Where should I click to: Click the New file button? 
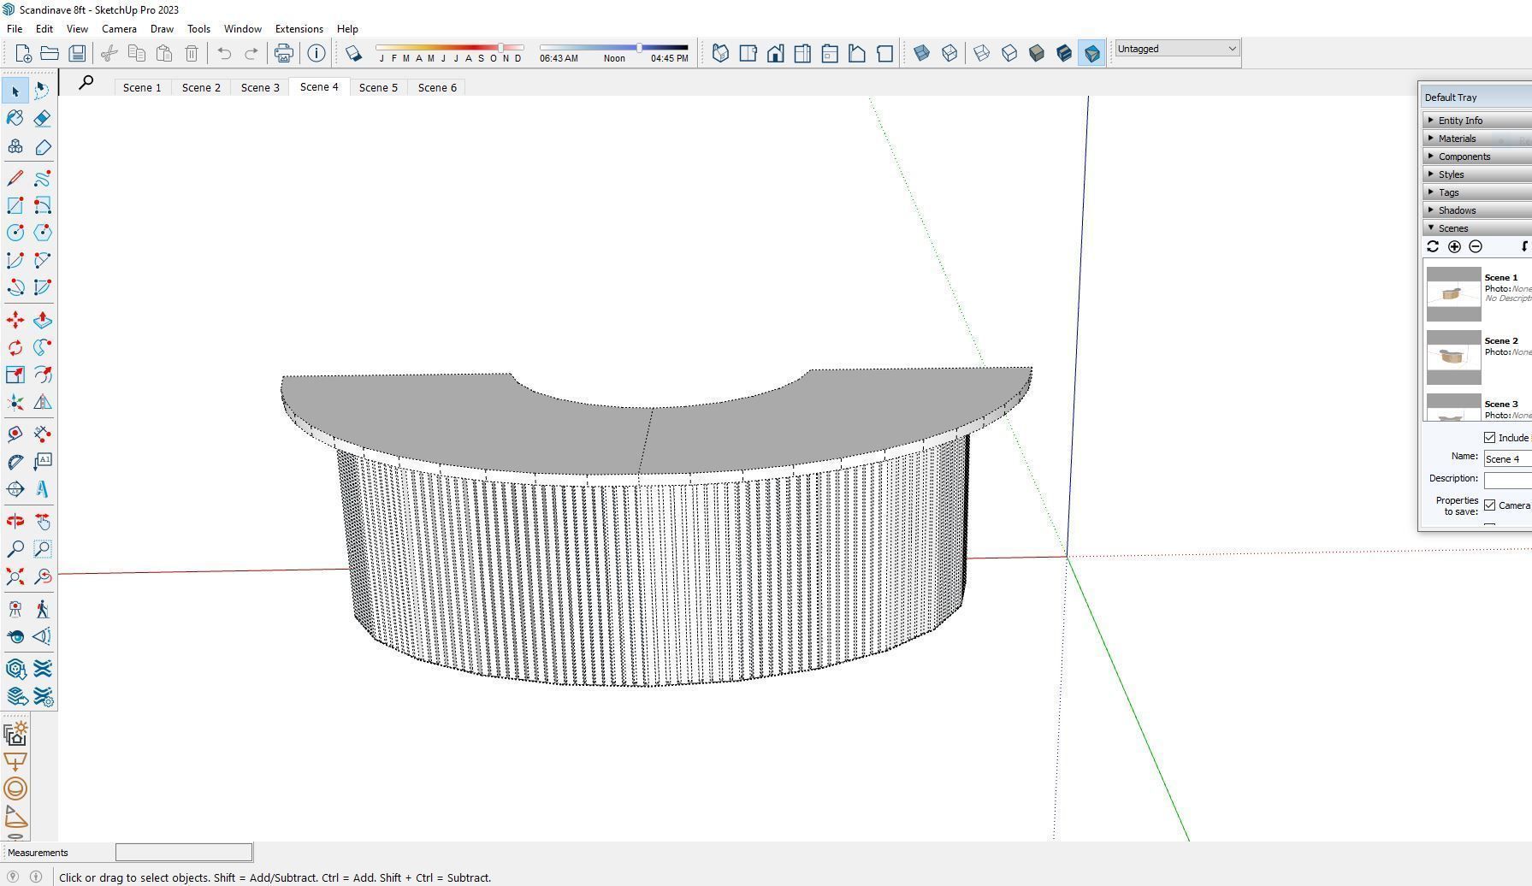coord(22,53)
